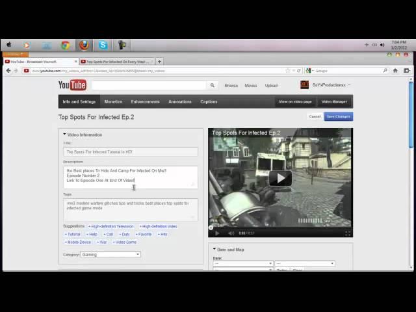Click the SoYxProductionsx channel avatar
The image size is (416, 312).
point(304,85)
